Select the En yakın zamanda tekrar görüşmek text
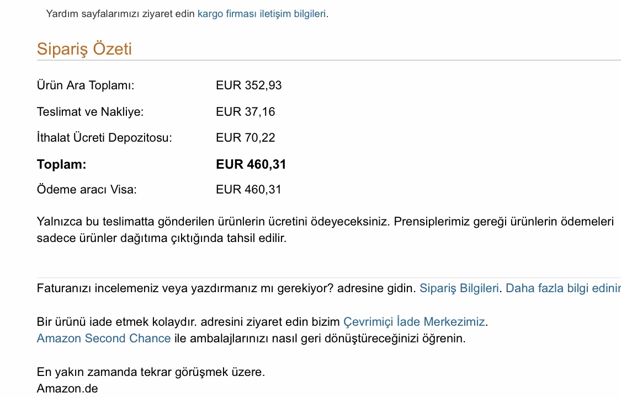This screenshot has height=398, width=621. [151, 372]
